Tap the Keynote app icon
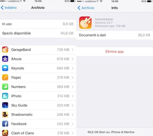The image size is (153, 136). pos(5,68)
